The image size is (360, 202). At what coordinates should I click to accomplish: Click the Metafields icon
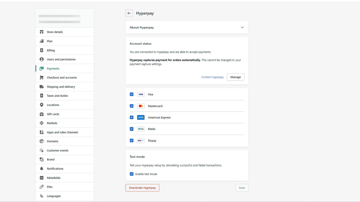(42, 178)
